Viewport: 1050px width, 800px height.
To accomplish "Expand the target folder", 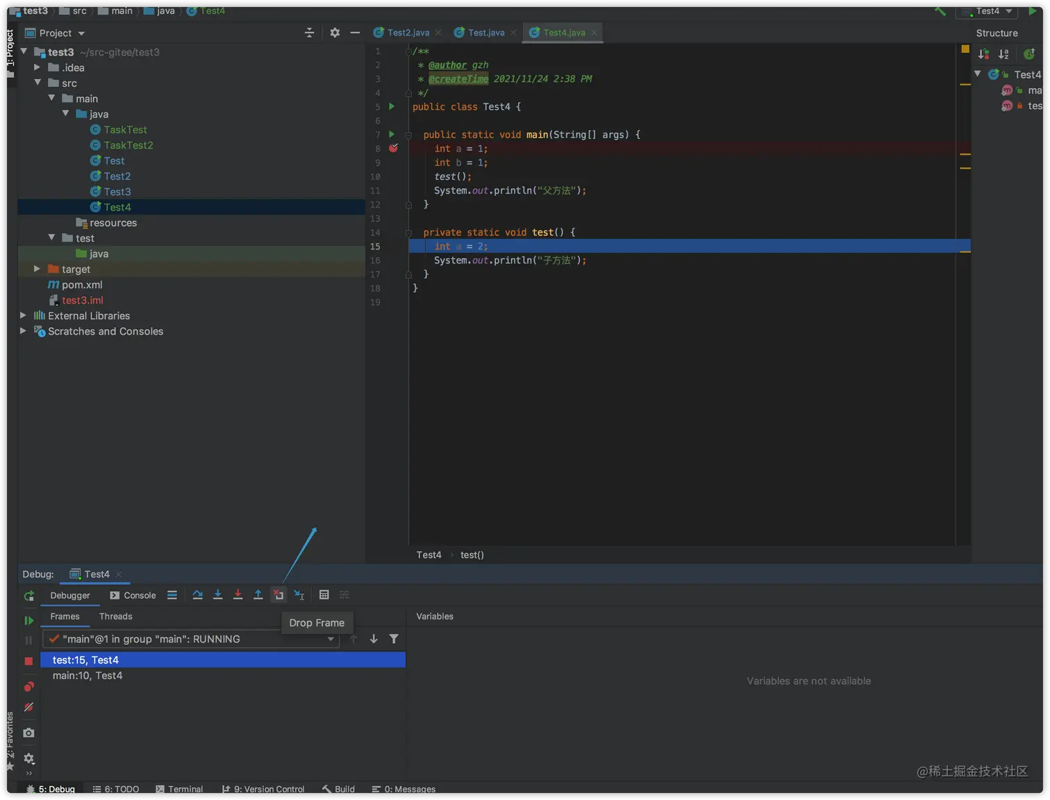I will 37,269.
